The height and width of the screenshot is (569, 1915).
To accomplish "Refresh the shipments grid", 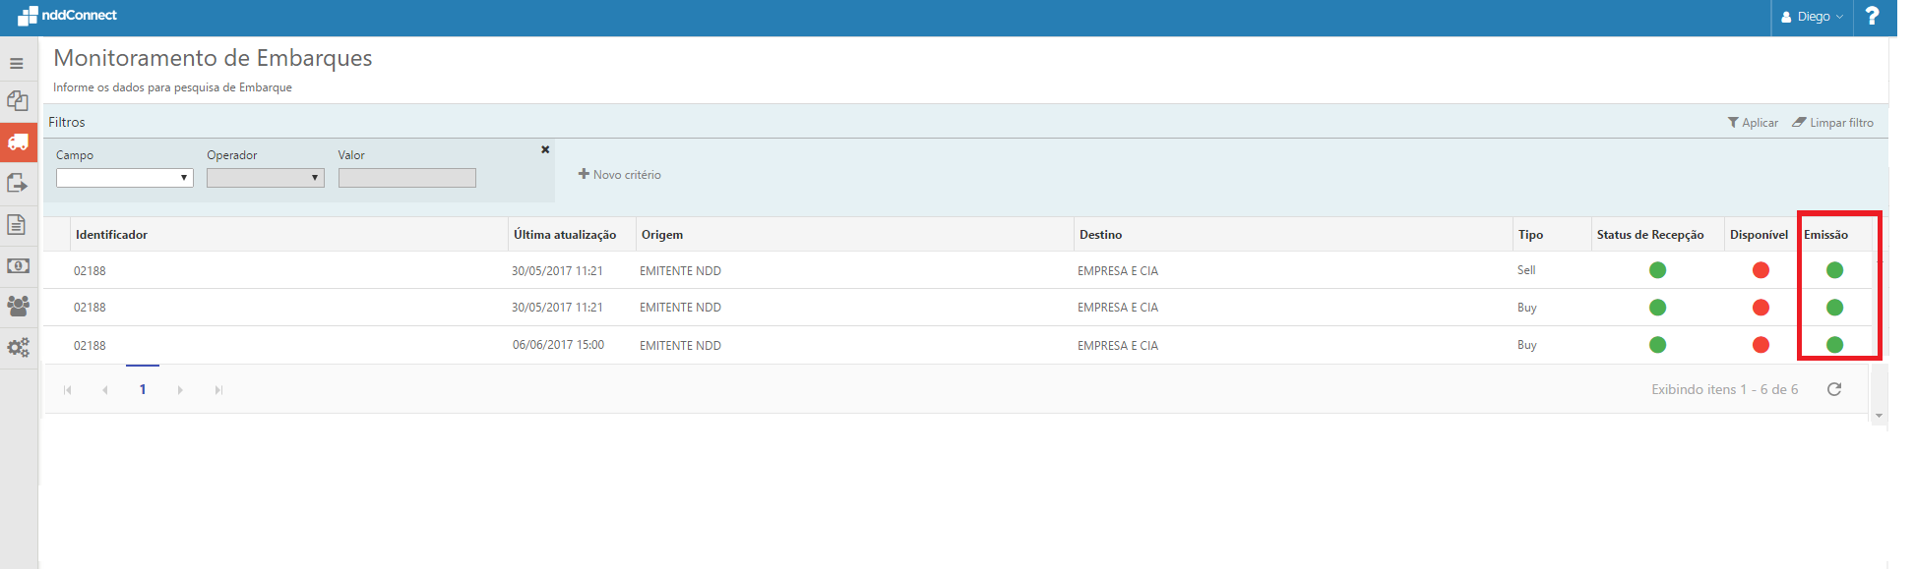I will [1834, 389].
